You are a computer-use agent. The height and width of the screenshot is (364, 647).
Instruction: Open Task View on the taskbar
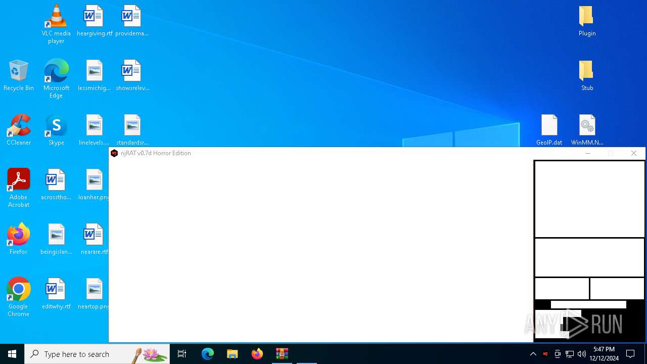tap(182, 354)
